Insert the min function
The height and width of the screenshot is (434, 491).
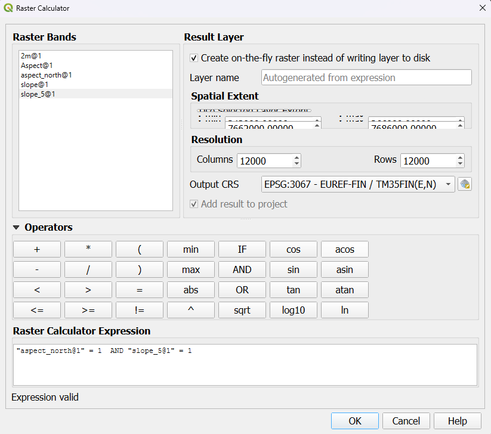point(191,249)
